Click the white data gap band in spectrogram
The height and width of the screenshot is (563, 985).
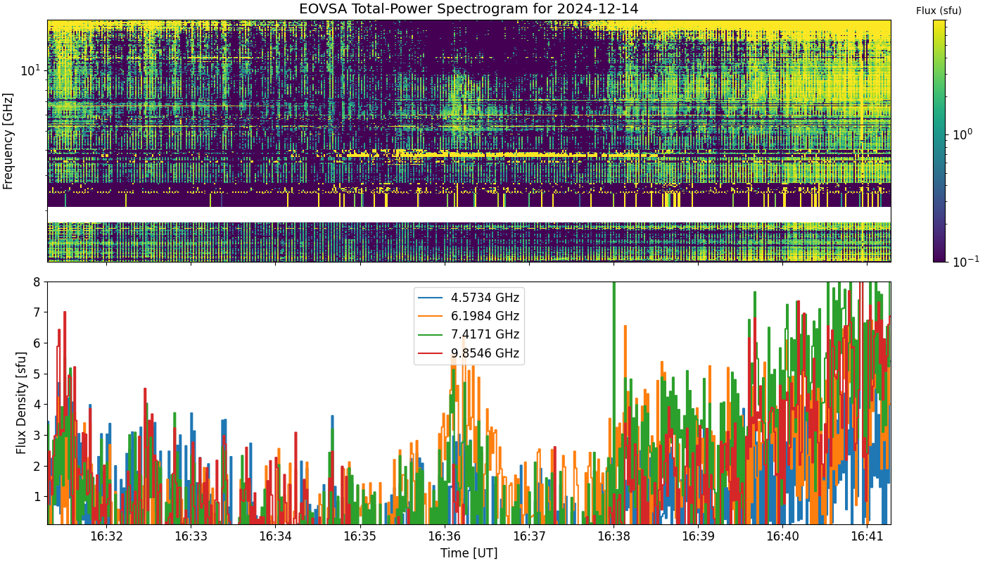coord(469,215)
